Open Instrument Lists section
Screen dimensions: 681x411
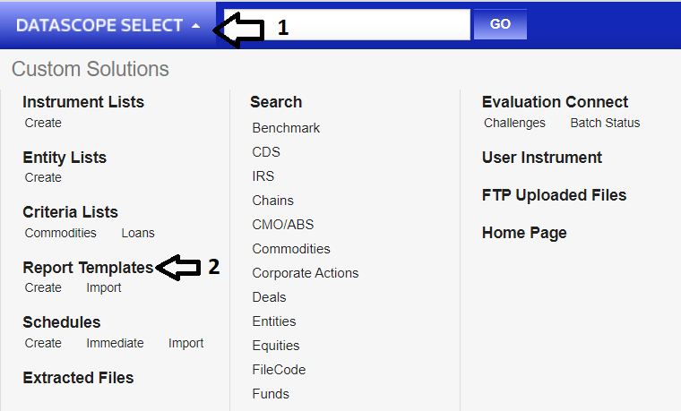point(83,102)
